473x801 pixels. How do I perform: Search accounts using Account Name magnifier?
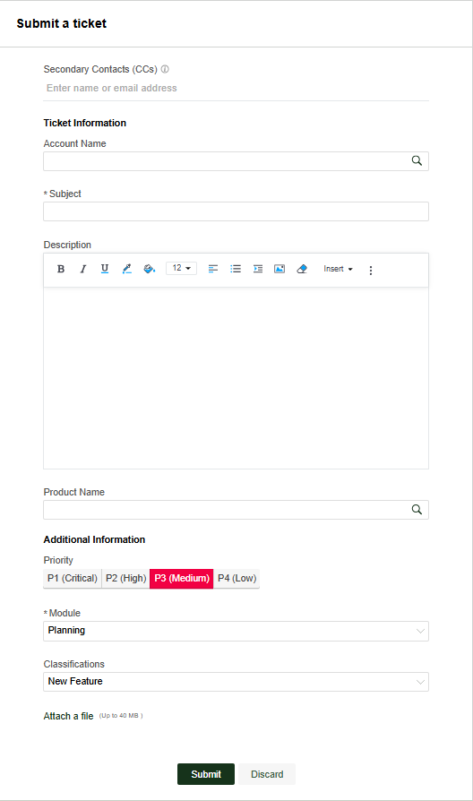pyautogui.click(x=417, y=161)
